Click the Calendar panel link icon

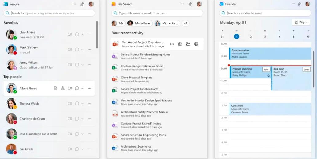point(299,4)
